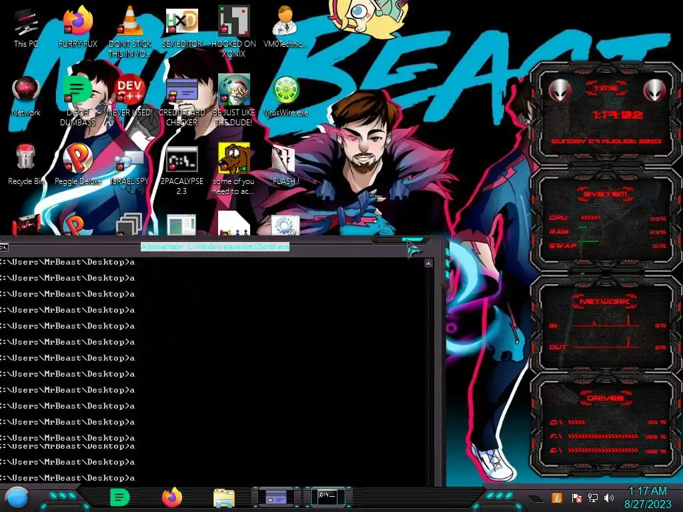This screenshot has width=683, height=512.
Task: Launch Firefox from the taskbar
Action: click(x=171, y=497)
